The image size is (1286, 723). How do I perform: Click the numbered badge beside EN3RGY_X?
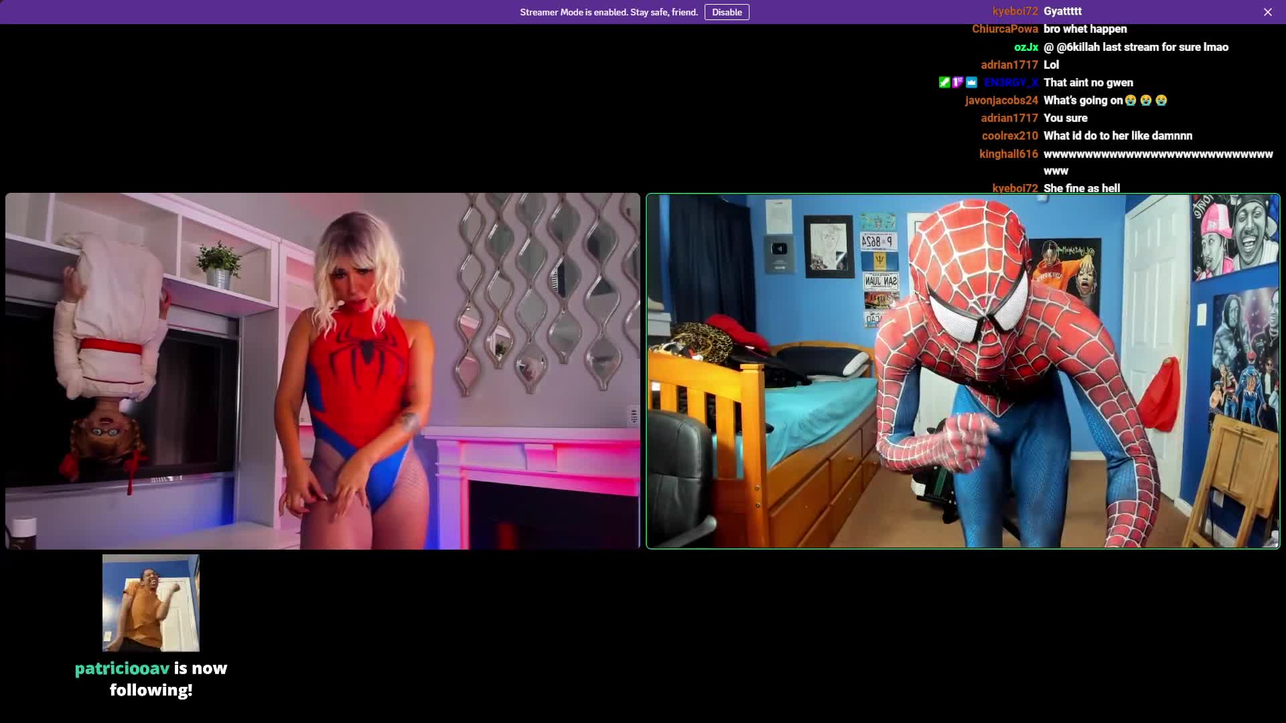coord(958,82)
